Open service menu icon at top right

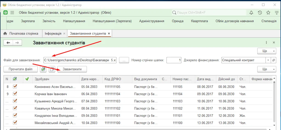277,13
